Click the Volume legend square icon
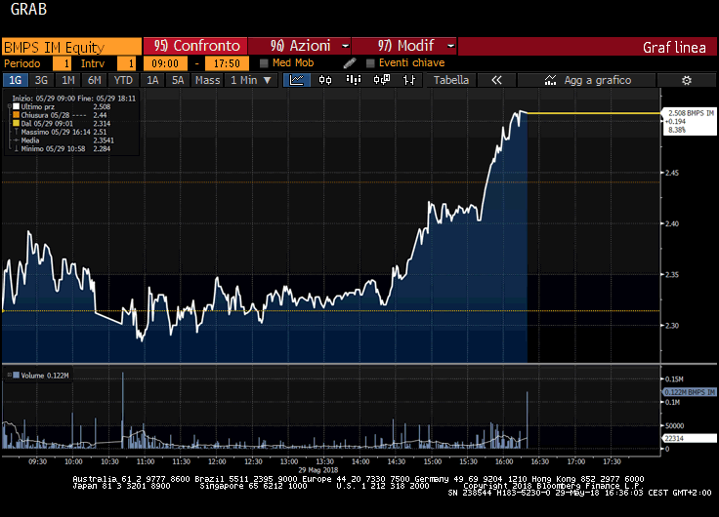 tap(6, 376)
